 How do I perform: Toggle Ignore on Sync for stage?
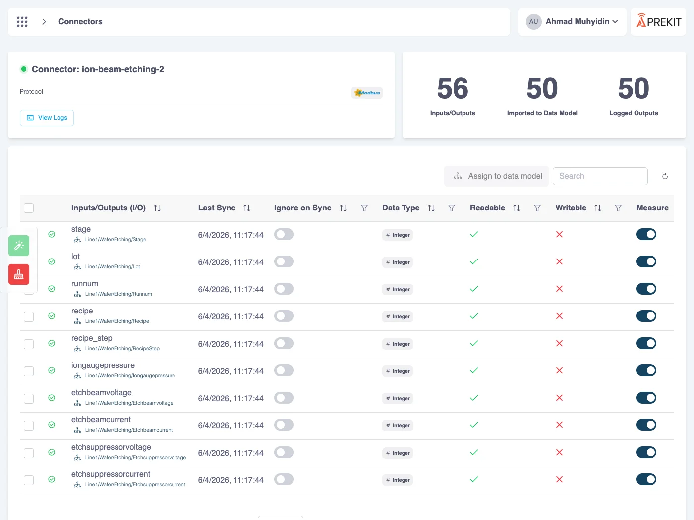[284, 234]
